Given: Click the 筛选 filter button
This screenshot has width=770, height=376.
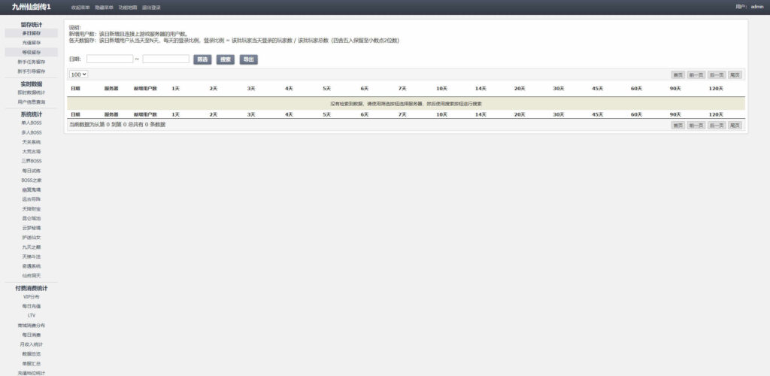Looking at the screenshot, I should coord(202,59).
